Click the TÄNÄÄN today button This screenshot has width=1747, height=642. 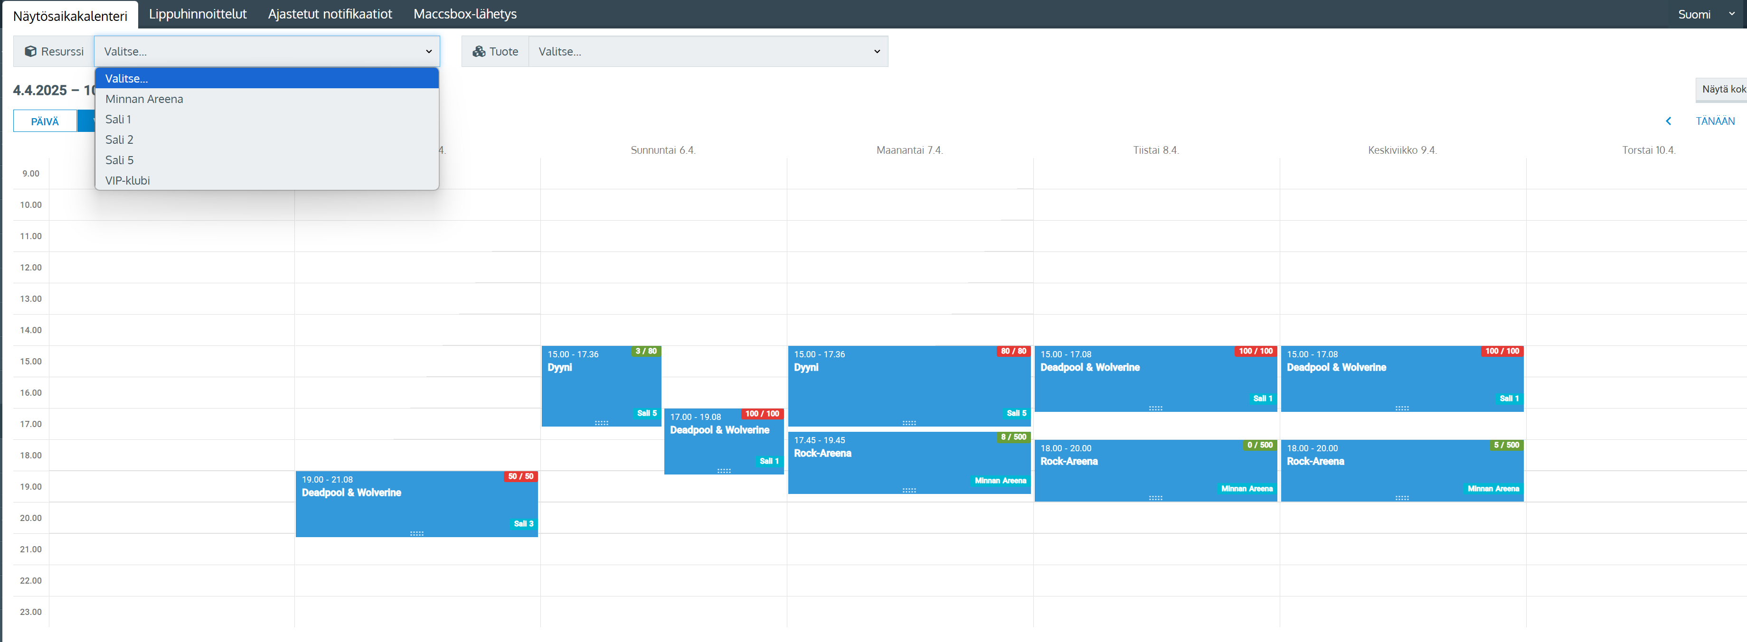[1714, 121]
